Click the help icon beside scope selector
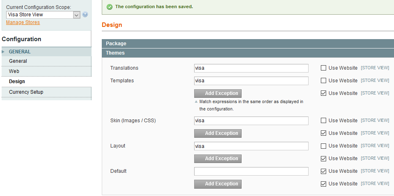394x196 pixels. pyautogui.click(x=85, y=15)
